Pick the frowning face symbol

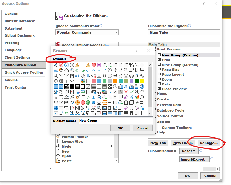(131, 76)
